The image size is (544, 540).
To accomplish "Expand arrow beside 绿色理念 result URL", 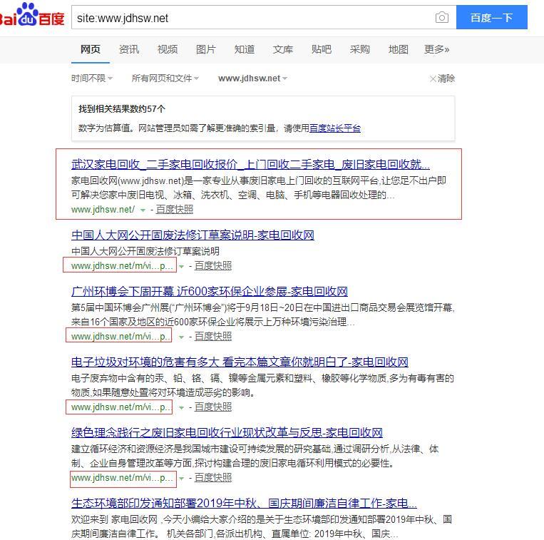I will [181, 479].
